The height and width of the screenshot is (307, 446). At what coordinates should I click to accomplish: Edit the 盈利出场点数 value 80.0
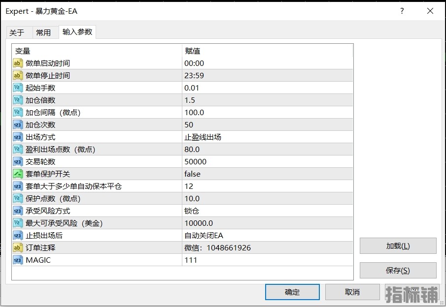[x=268, y=150]
